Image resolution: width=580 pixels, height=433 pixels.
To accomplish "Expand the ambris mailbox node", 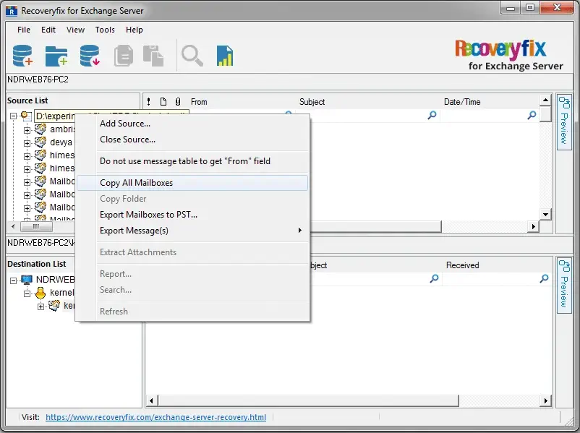I will [27, 130].
